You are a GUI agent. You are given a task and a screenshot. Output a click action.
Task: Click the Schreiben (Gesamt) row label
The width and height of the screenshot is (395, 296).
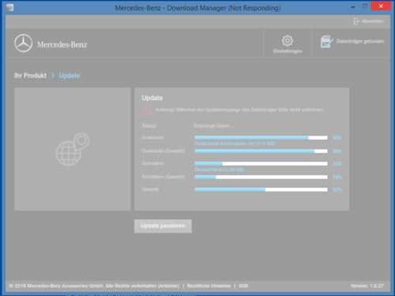(164, 177)
